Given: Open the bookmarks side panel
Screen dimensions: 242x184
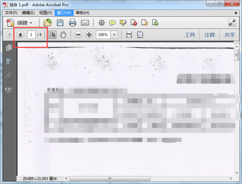Looking at the screenshot, I should coord(9,62).
